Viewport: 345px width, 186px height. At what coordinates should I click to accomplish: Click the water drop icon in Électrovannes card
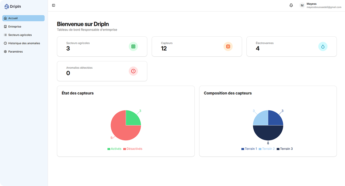[323, 46]
